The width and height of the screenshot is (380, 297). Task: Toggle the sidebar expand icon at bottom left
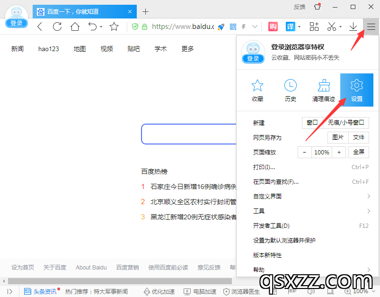coord(9,291)
